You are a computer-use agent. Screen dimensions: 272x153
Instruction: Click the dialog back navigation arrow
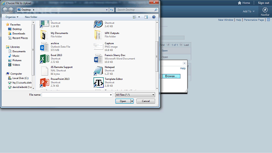[x=5, y=10]
